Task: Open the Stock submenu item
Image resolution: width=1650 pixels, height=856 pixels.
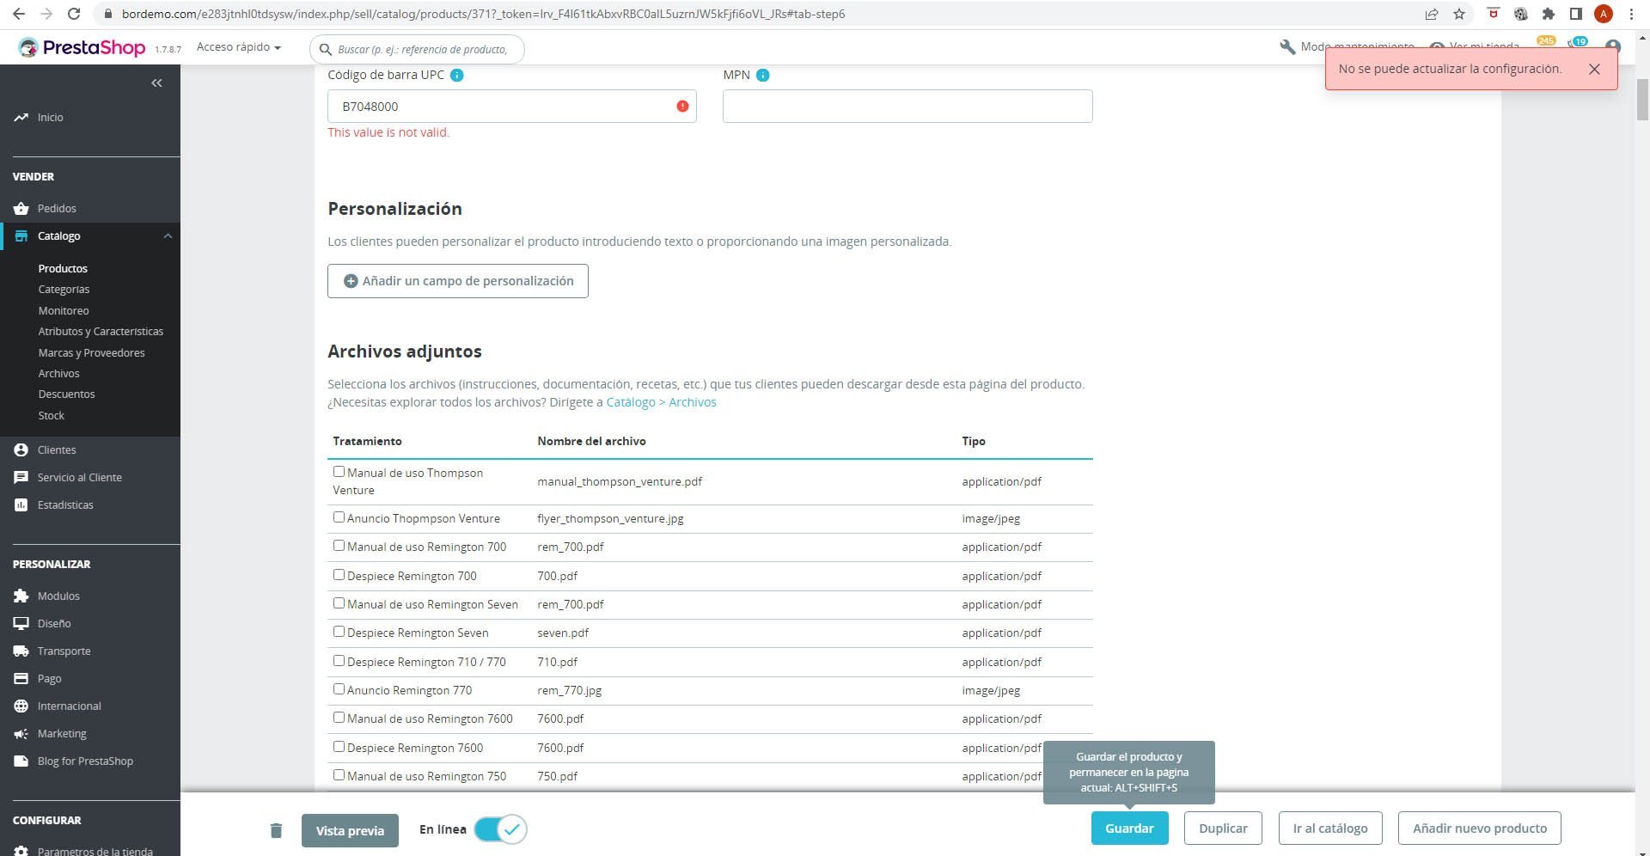Action: pos(51,415)
